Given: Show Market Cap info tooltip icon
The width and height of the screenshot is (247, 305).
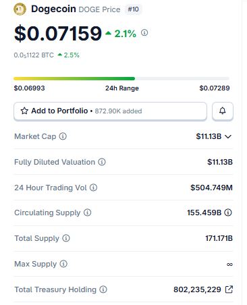Looking at the screenshot, I should click(63, 136).
